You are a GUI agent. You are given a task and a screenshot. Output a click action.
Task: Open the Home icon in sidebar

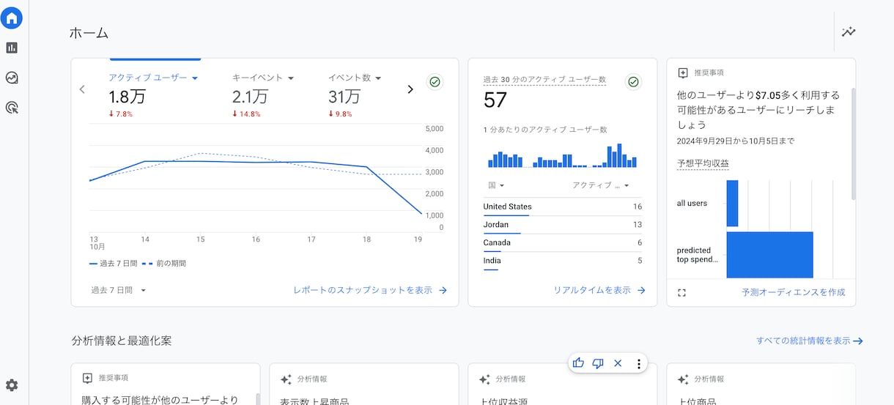pyautogui.click(x=11, y=18)
